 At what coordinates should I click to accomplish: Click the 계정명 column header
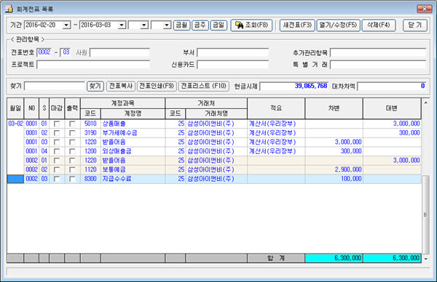(x=133, y=114)
